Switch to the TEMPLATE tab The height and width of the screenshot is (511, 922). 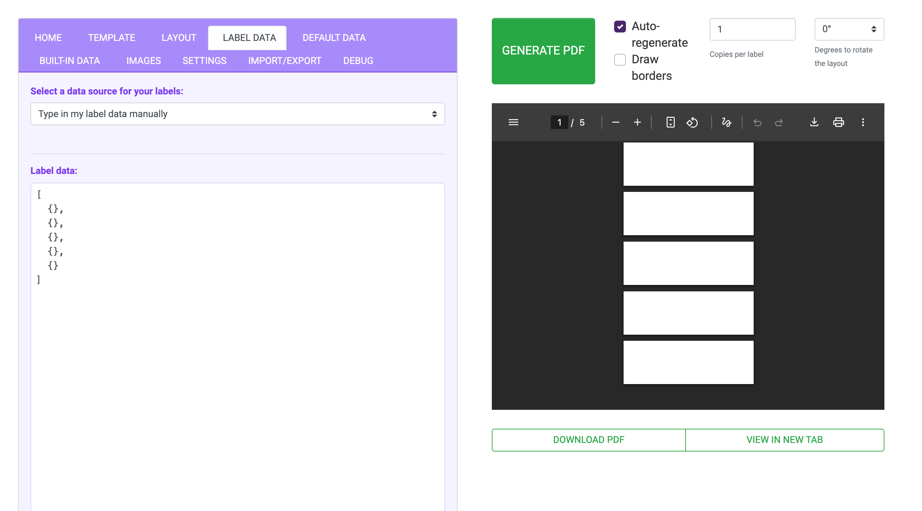(111, 38)
